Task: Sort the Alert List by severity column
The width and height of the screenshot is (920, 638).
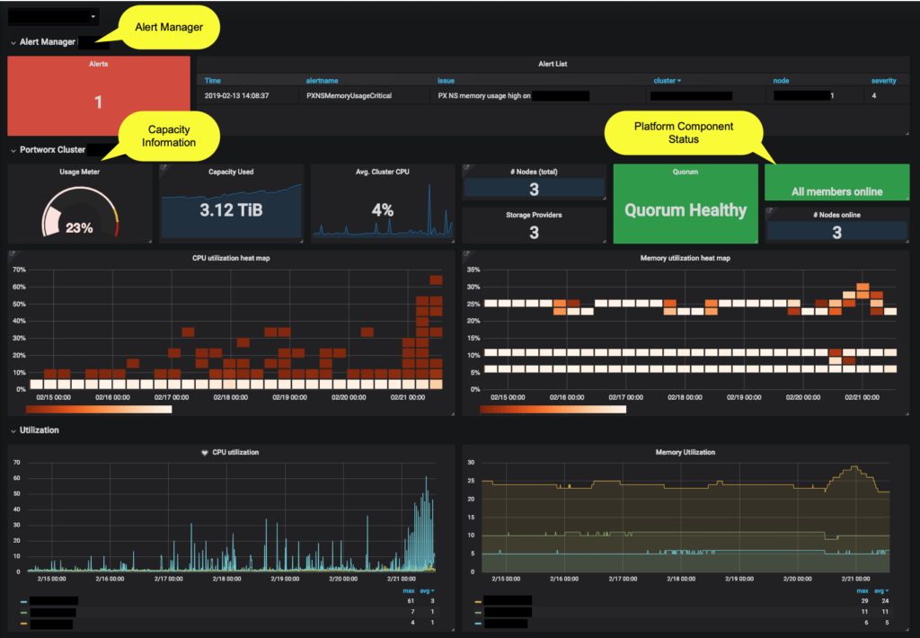Action: click(883, 81)
